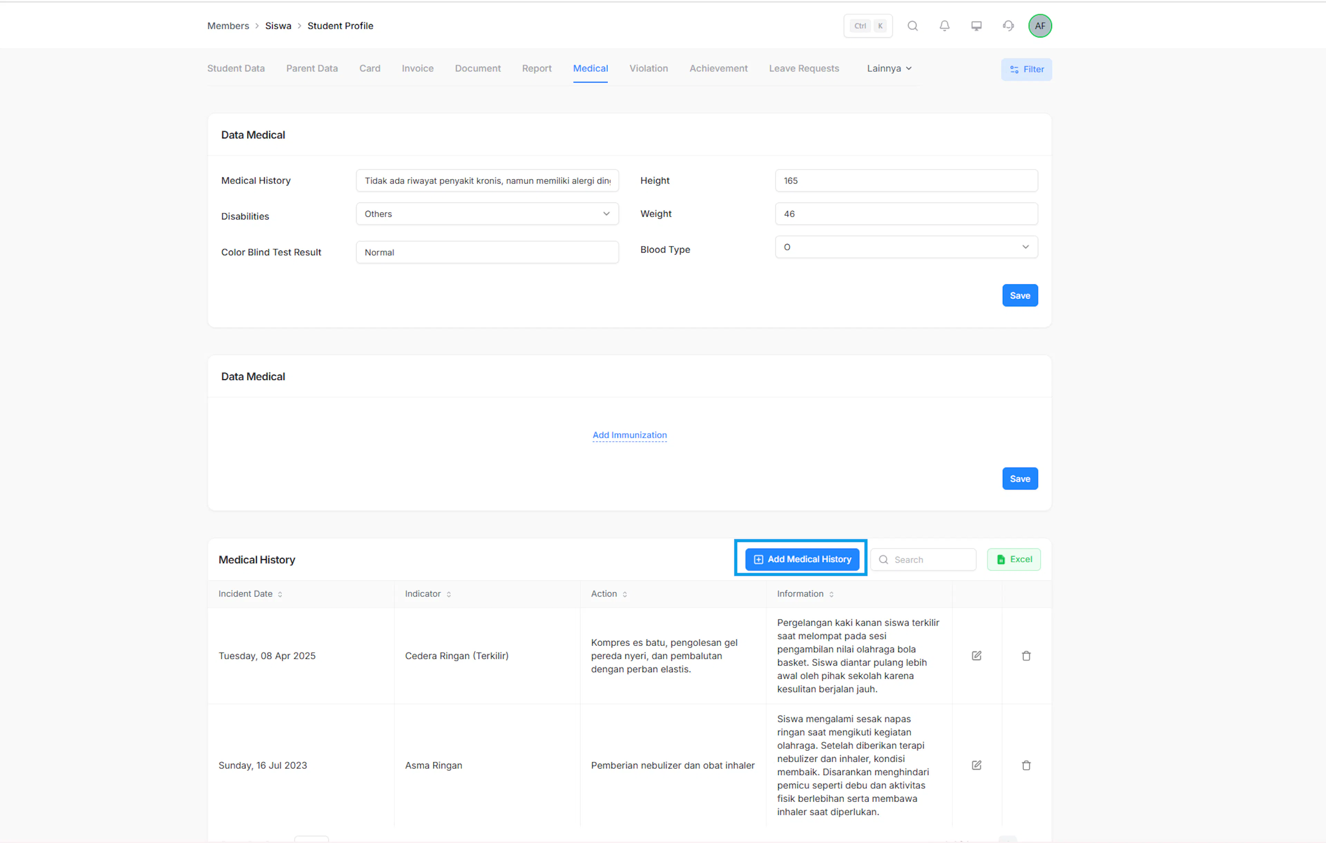
Task: Edit the Cedera Ringan (Terkilir) record
Action: [x=976, y=655]
